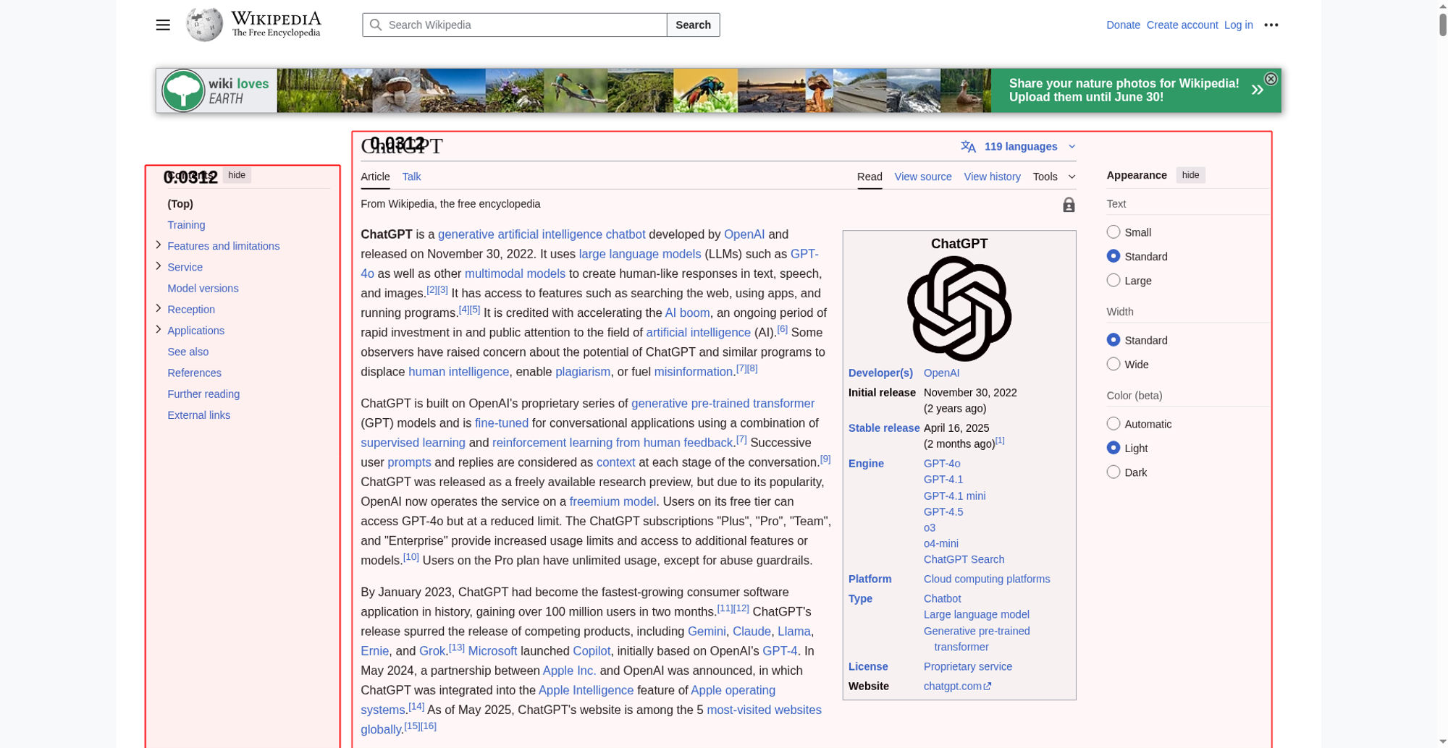
Task: Select Large text size
Action: 1114,280
